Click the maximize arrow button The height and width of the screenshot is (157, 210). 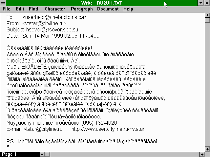coord(206,3)
